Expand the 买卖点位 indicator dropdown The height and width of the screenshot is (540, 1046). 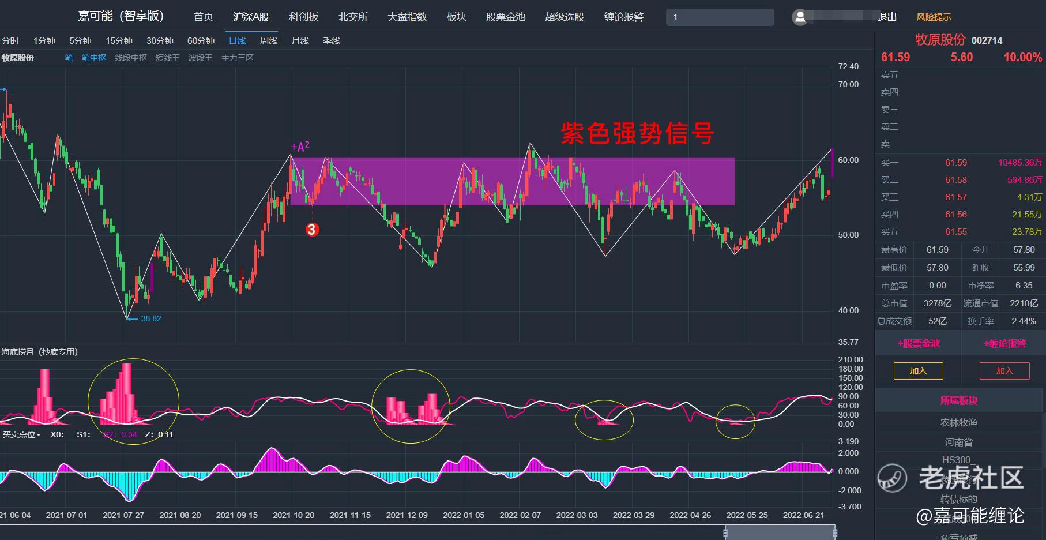[x=22, y=434]
